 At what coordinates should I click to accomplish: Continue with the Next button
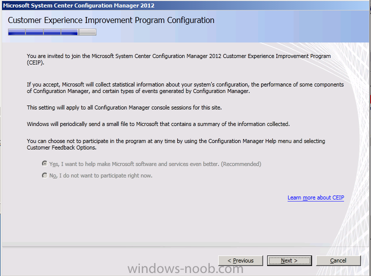tap(289, 260)
